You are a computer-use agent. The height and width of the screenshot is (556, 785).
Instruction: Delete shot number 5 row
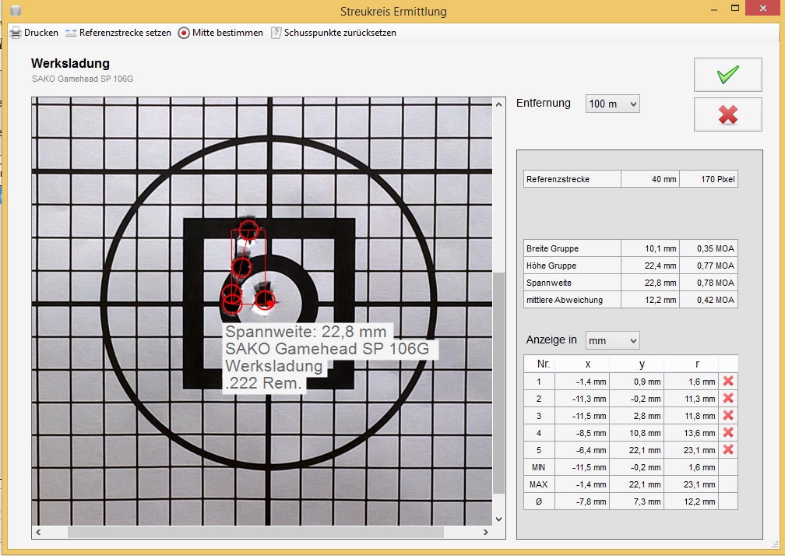point(728,449)
